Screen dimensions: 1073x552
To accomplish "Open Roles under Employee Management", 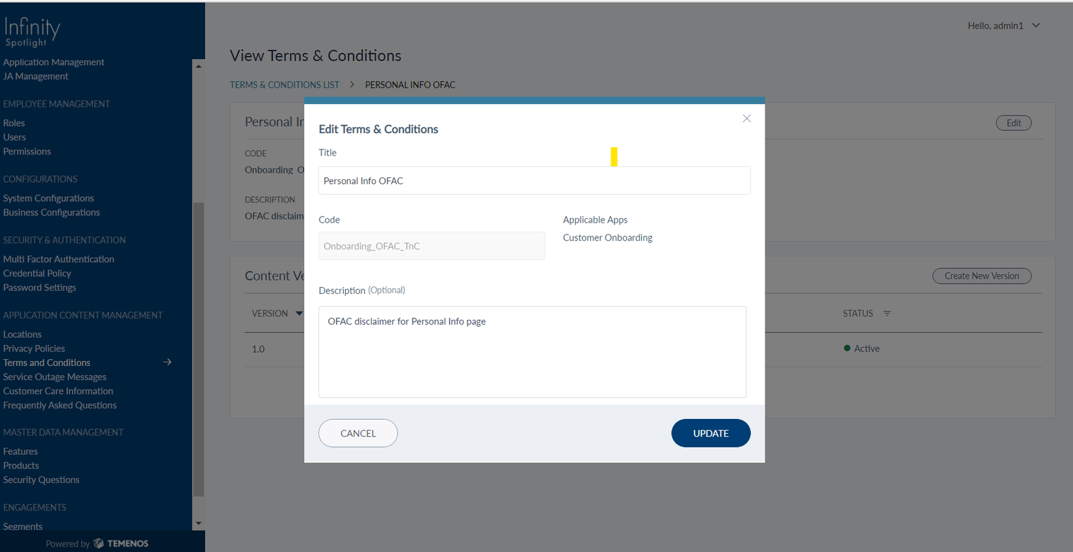I will (x=14, y=123).
